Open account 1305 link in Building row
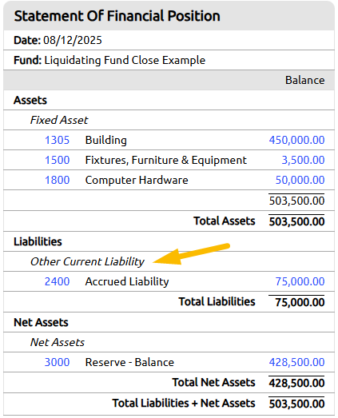338x418 pixels. click(57, 140)
